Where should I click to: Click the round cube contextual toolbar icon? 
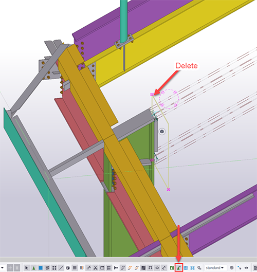(162, 131)
